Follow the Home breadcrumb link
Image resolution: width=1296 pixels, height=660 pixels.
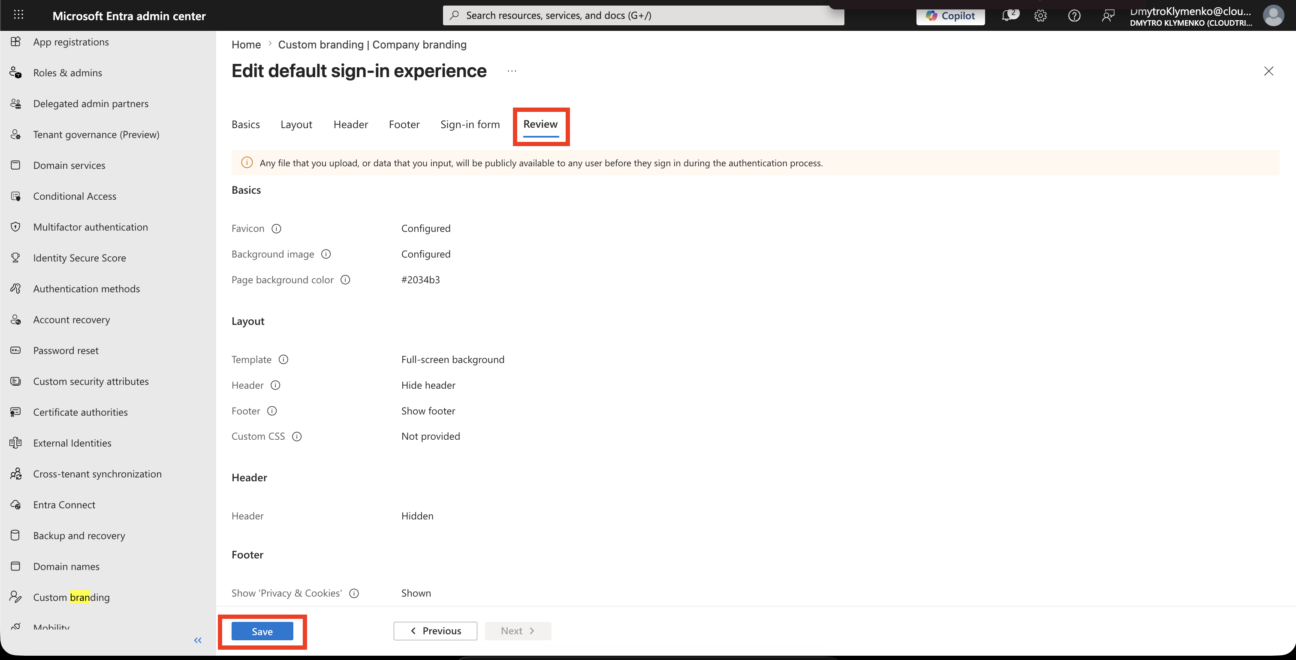coord(246,45)
